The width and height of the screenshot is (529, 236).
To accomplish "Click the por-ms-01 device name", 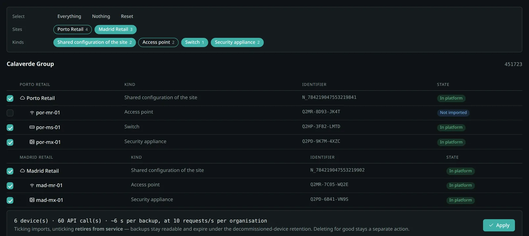I will click(x=48, y=127).
